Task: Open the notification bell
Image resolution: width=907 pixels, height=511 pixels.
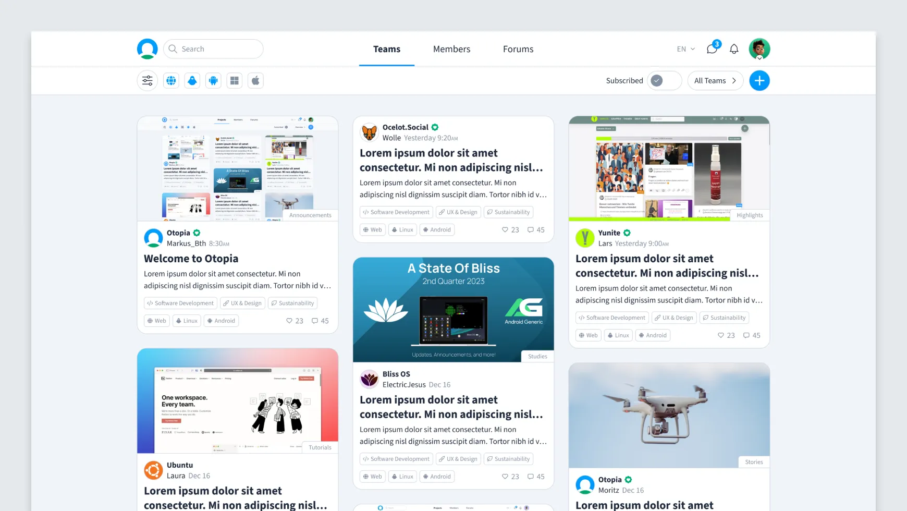Action: (734, 48)
